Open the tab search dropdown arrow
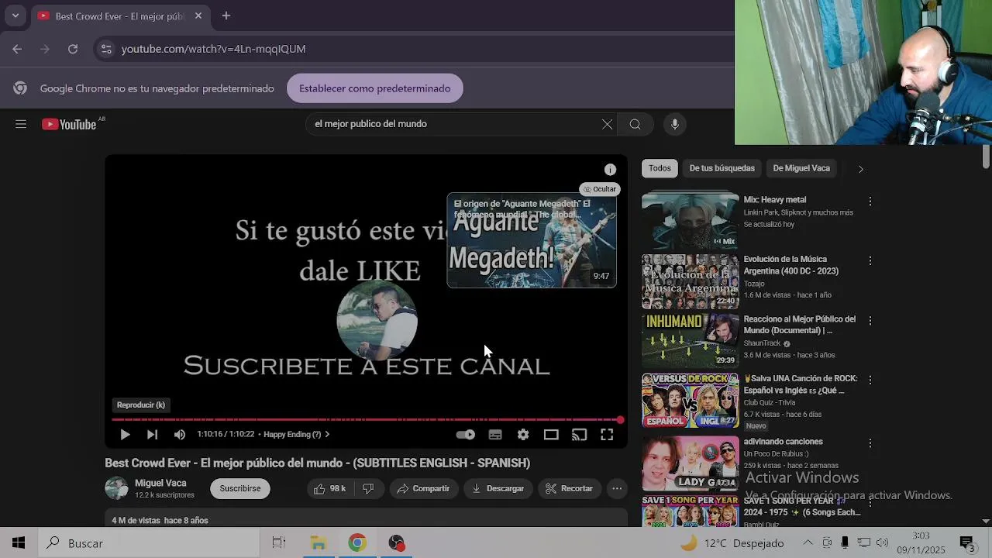 (15, 15)
